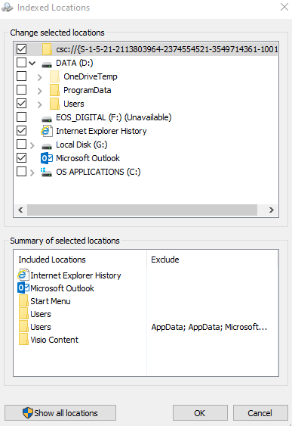
Task: Uncheck the csc:// location checkbox
Action: (21, 49)
